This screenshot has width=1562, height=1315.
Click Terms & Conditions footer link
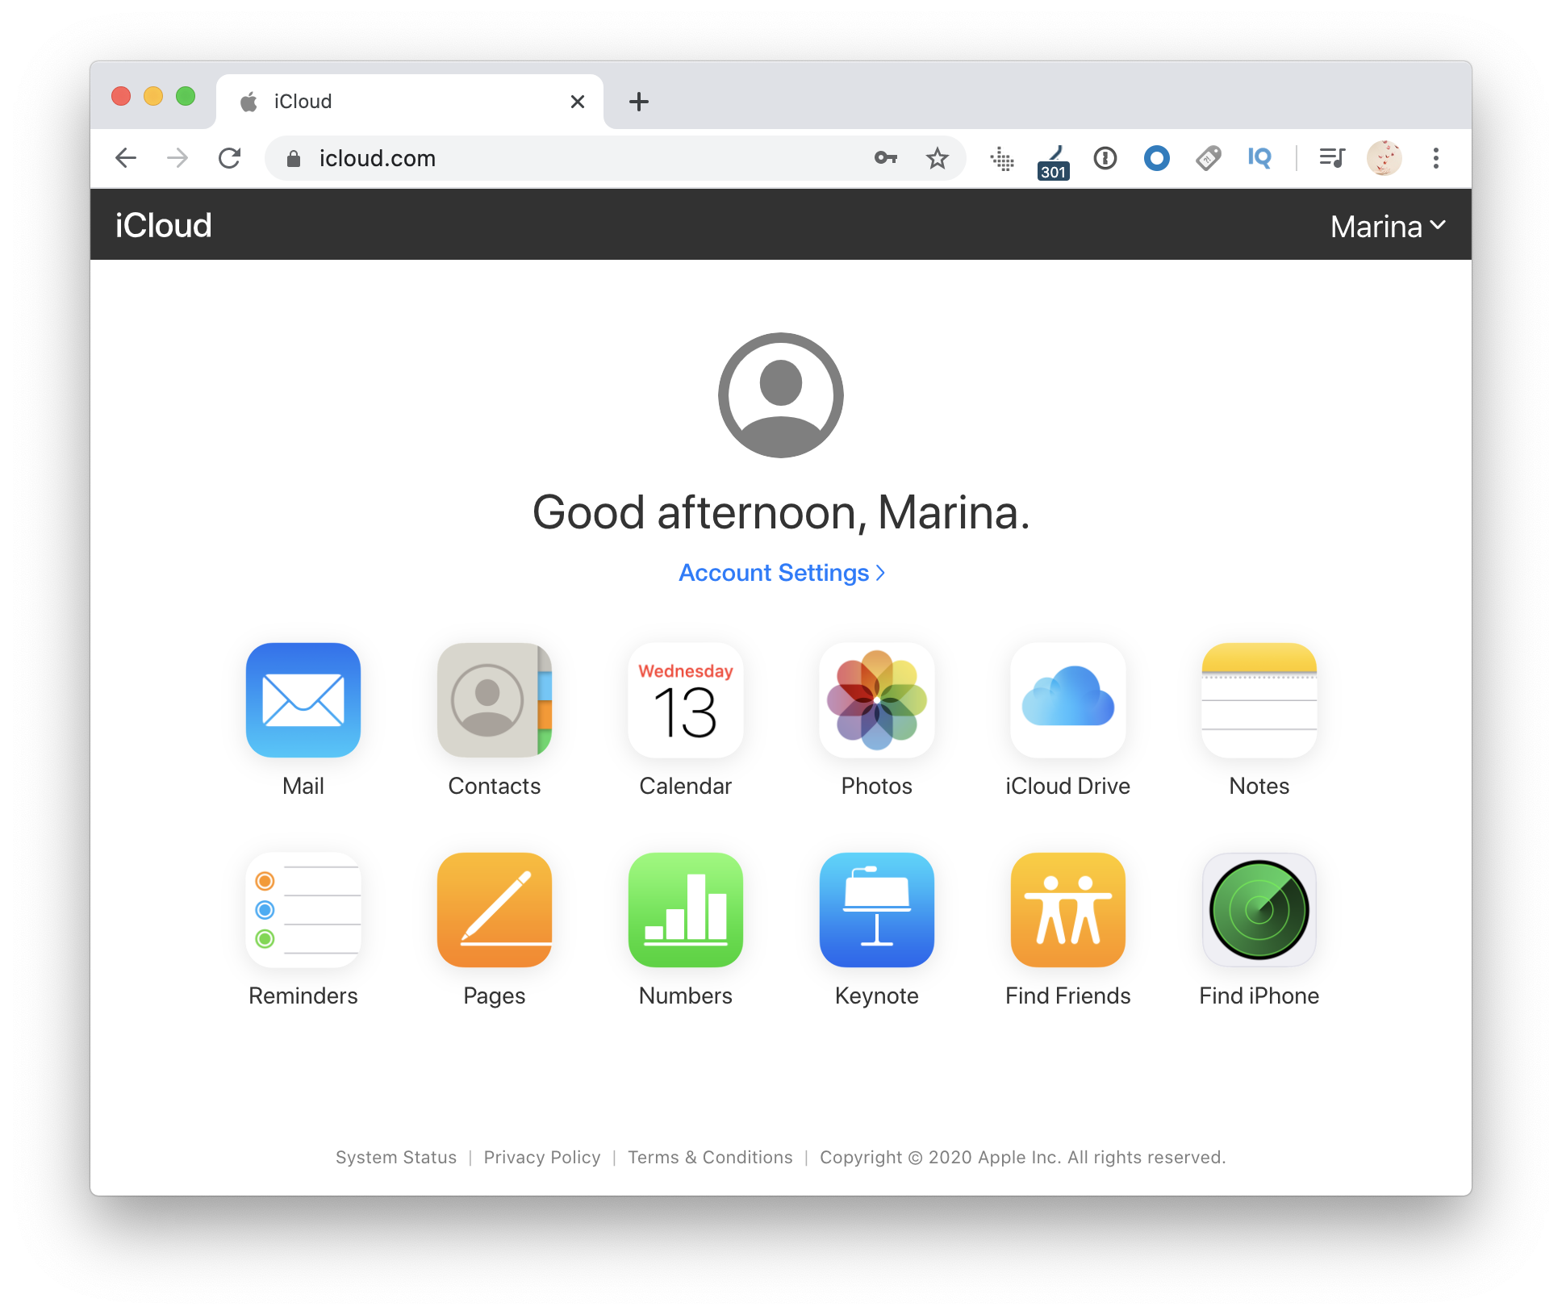(711, 1156)
